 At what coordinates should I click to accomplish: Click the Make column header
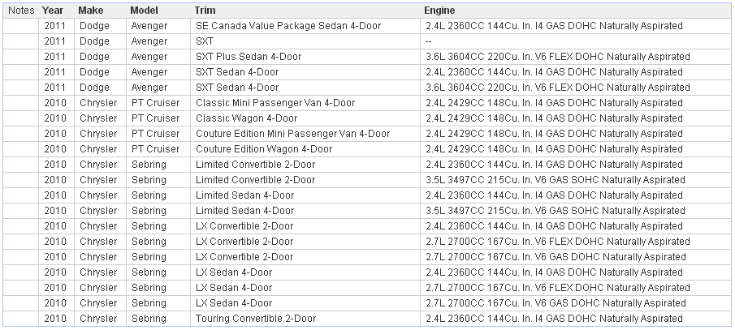coord(90,11)
